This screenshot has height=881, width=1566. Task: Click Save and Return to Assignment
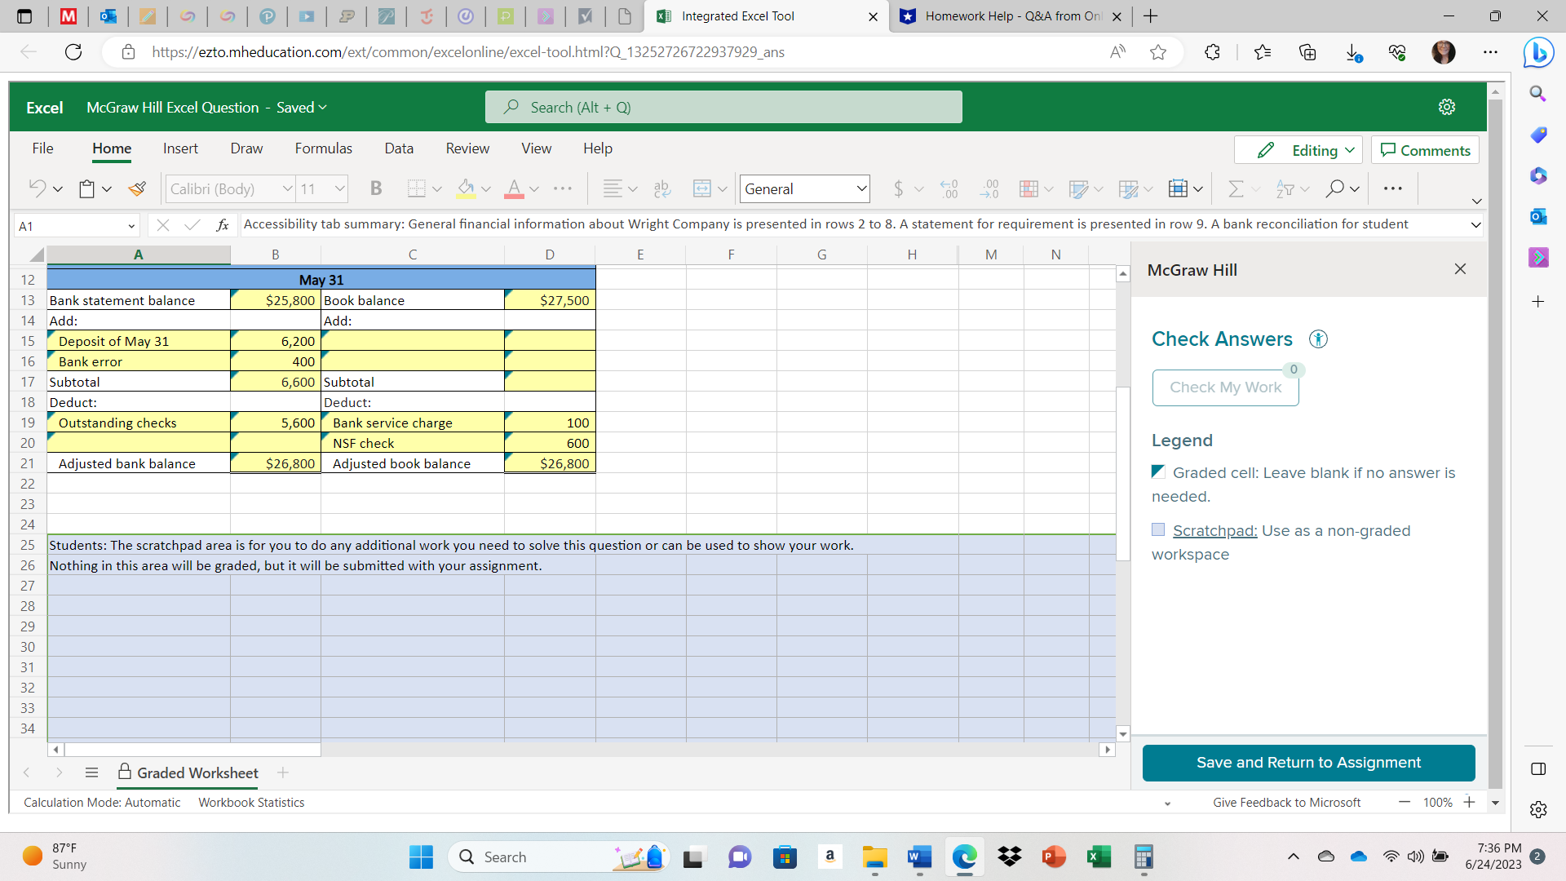pos(1307,763)
